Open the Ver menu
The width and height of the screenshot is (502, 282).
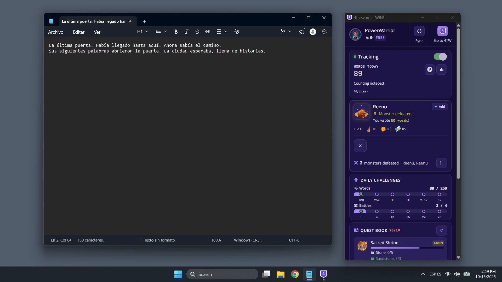(x=97, y=32)
